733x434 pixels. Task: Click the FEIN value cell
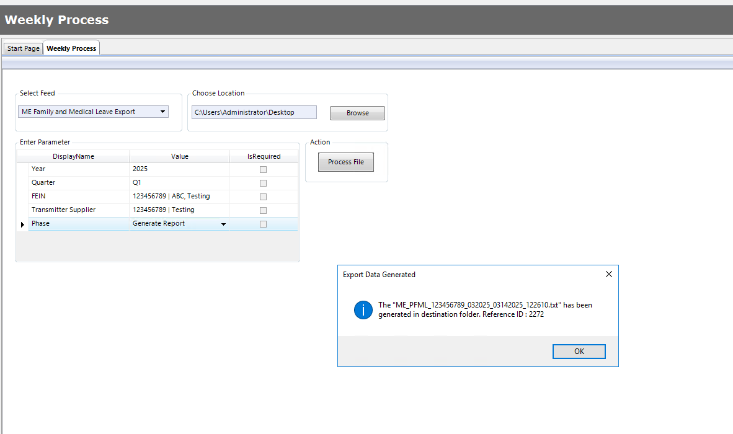point(179,196)
